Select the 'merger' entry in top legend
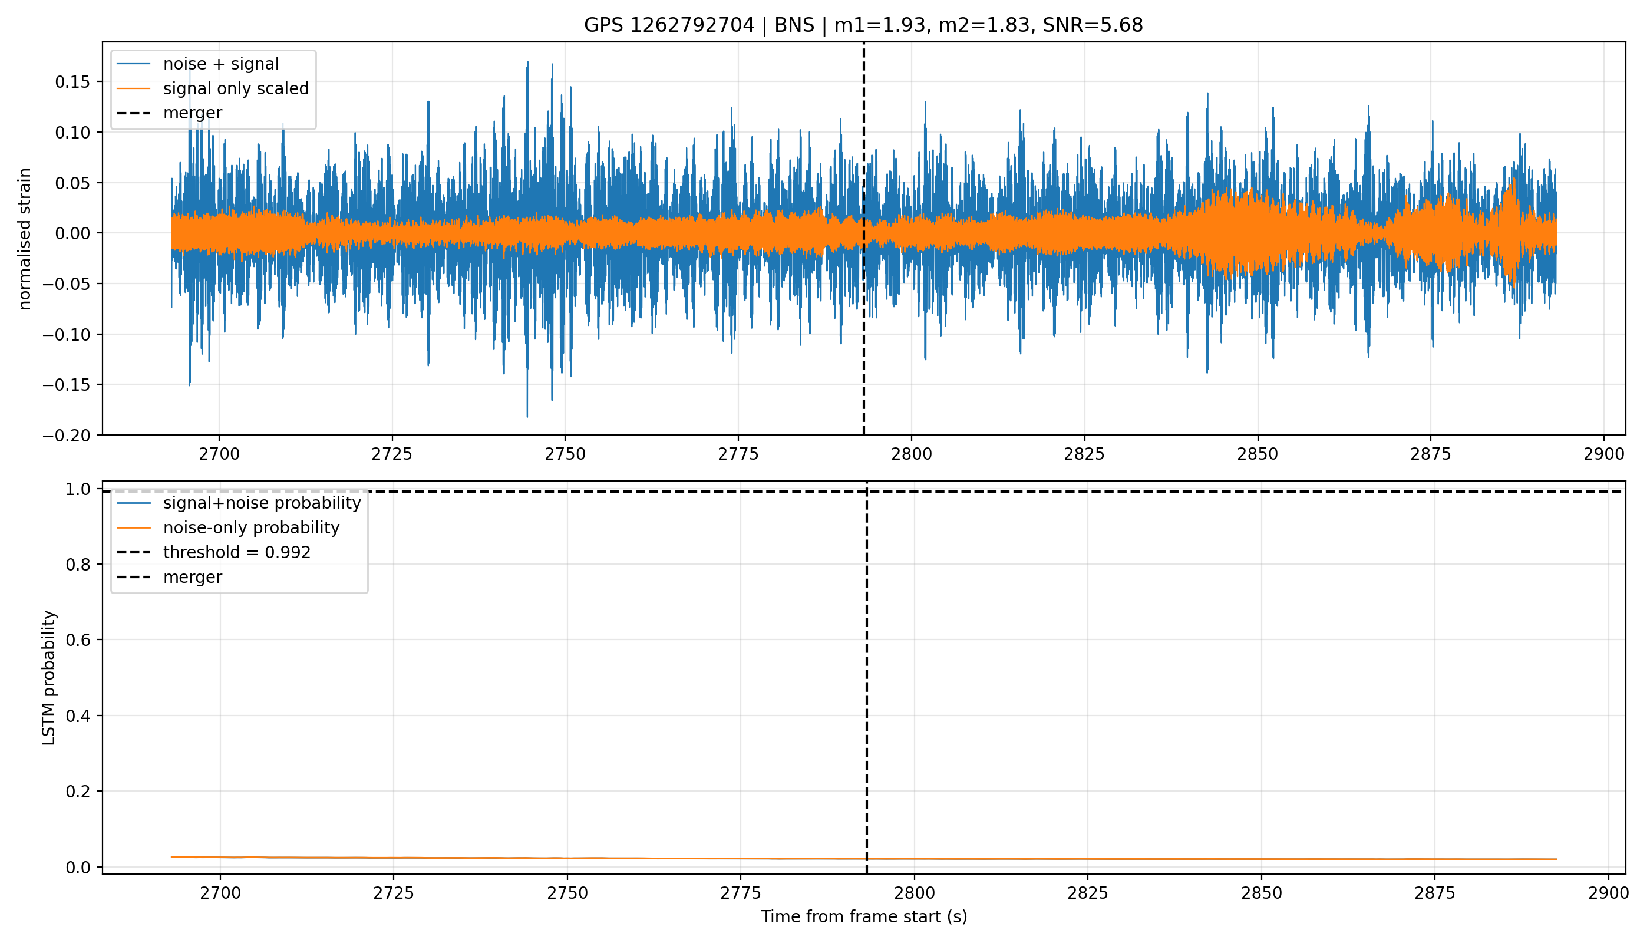The width and height of the screenshot is (1650, 943). point(170,113)
